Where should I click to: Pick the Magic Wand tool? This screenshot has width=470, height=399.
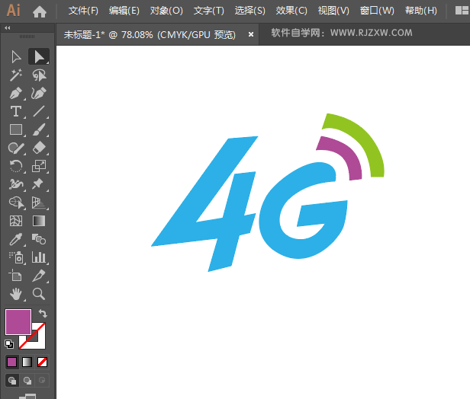coord(16,75)
